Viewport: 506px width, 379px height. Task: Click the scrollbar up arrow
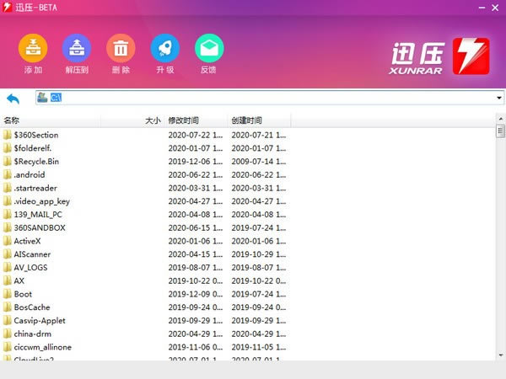click(500, 119)
